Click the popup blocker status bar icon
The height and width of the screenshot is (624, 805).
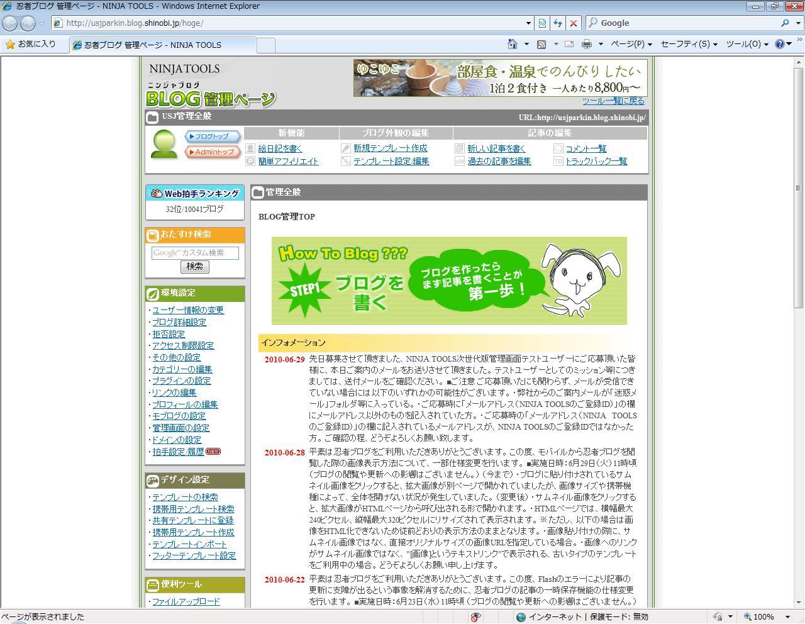(x=475, y=617)
